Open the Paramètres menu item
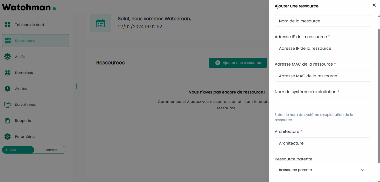380x182 pixels. click(35, 137)
